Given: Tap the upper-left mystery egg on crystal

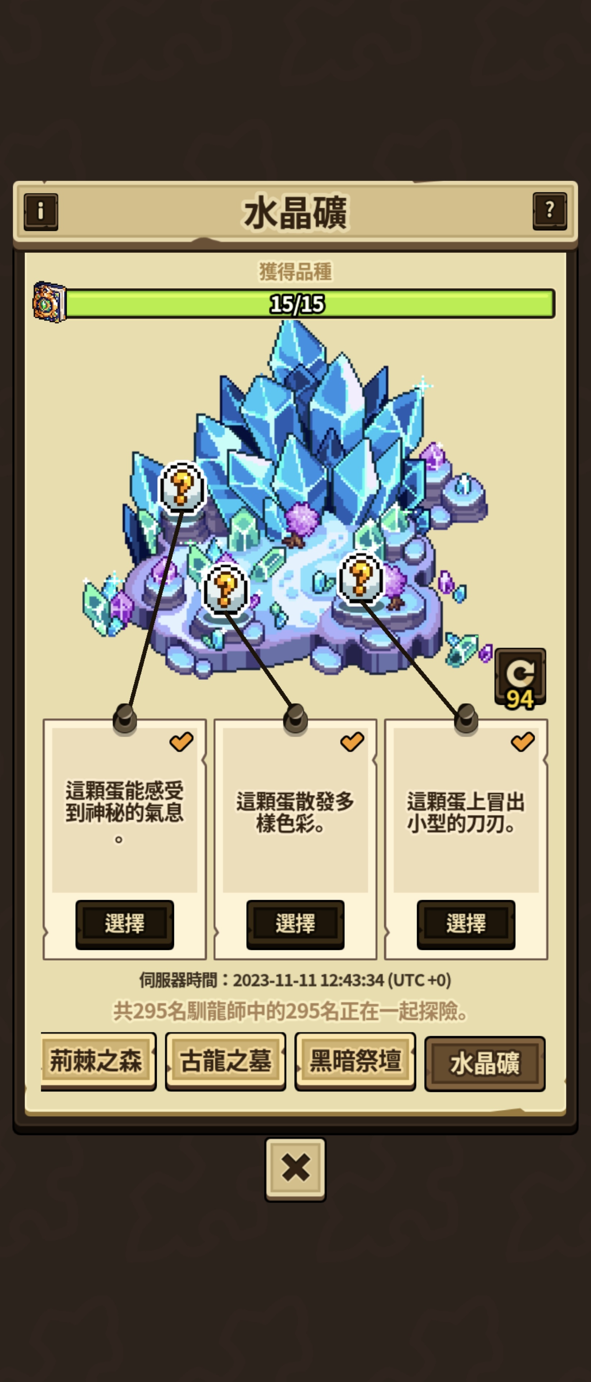Looking at the screenshot, I should click(182, 488).
